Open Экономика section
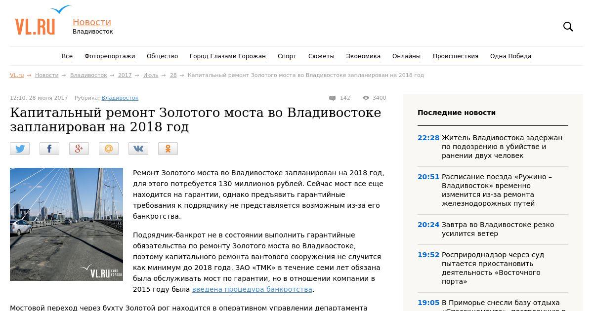593x311 pixels. [x=363, y=56]
